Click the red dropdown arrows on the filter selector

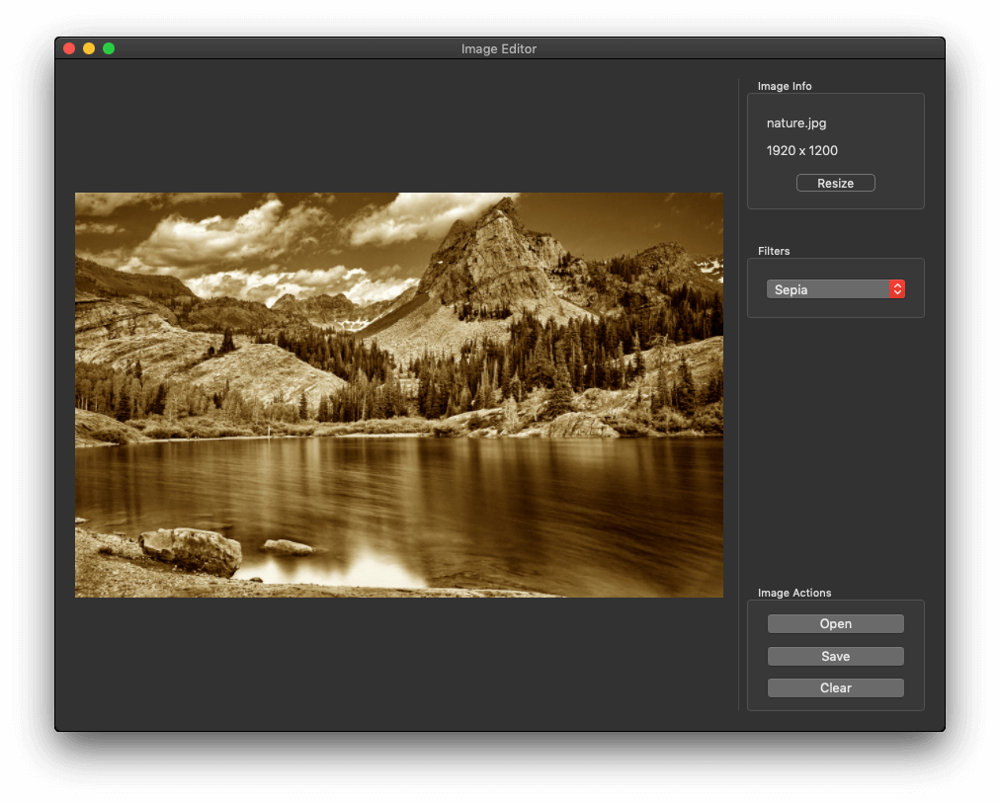pos(896,289)
